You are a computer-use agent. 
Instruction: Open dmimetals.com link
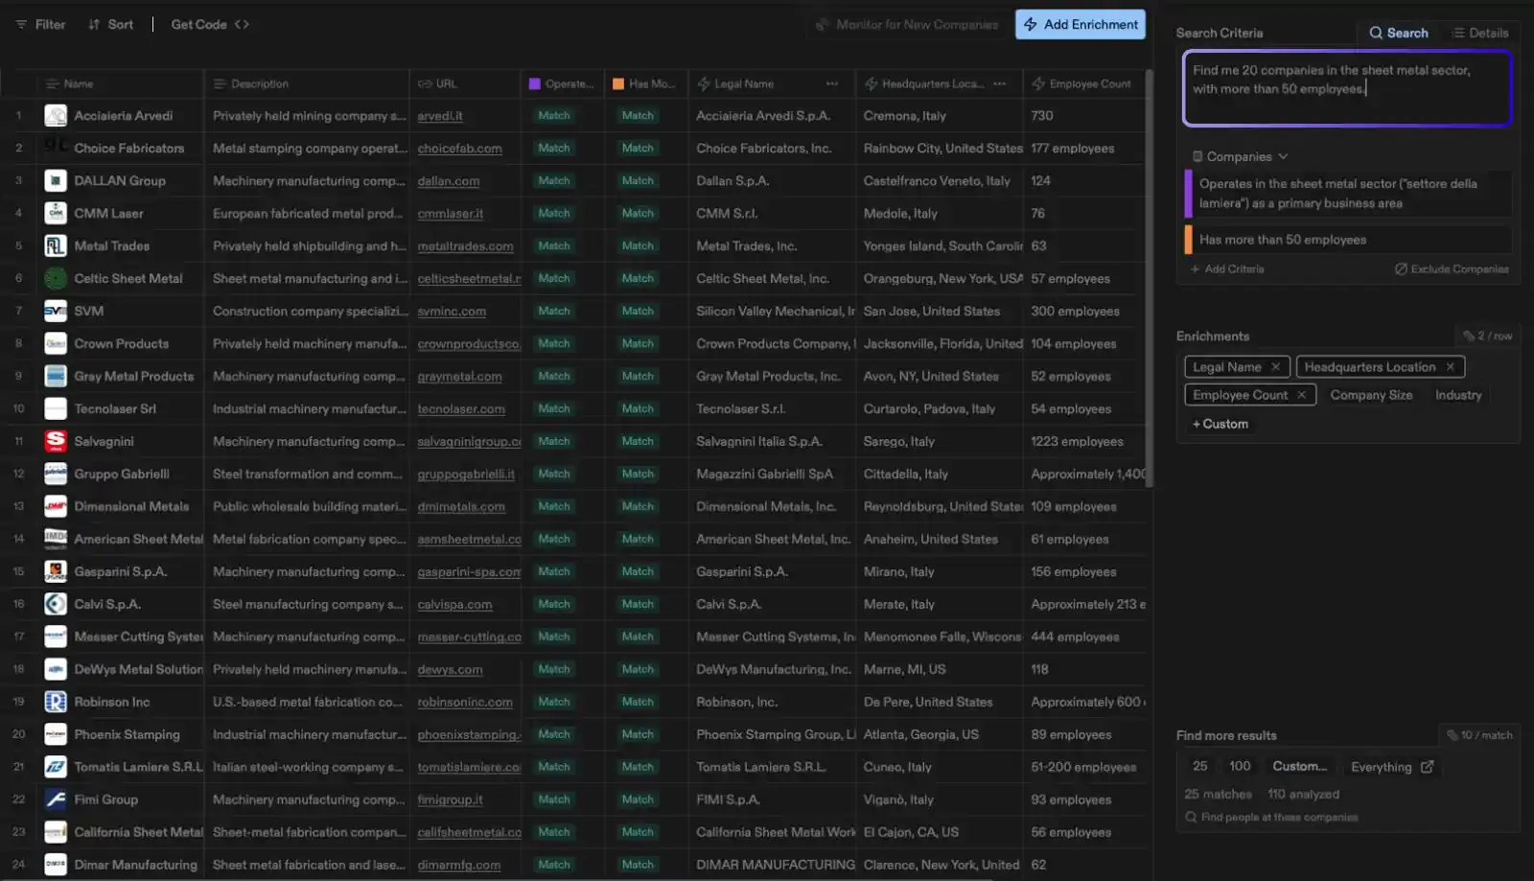(461, 507)
